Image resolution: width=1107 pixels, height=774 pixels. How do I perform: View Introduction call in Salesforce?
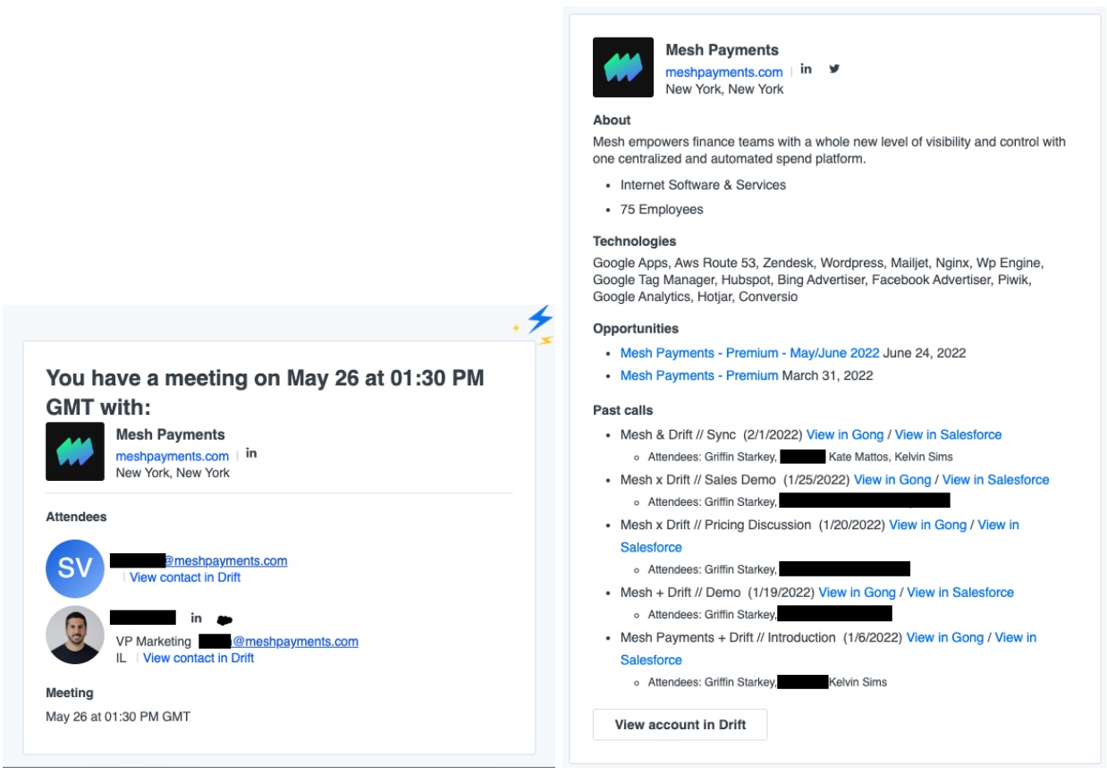pyautogui.click(x=1016, y=637)
